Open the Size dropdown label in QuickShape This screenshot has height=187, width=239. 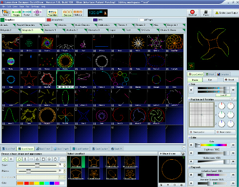pyautogui.click(x=4, y=165)
